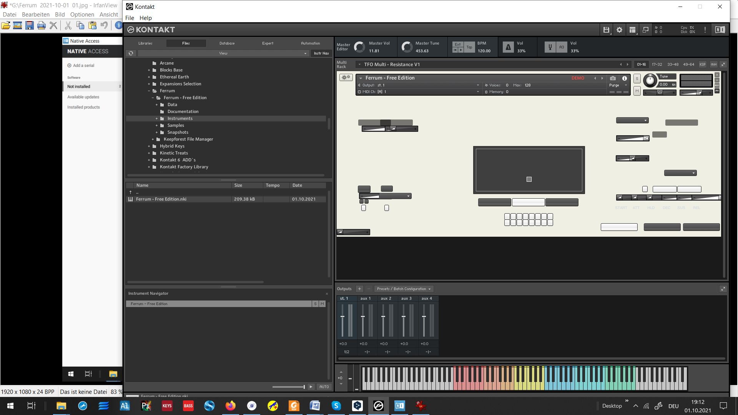Open Kontakt from the Windows taskbar
Screen dimensions: 738x415
click(378, 406)
